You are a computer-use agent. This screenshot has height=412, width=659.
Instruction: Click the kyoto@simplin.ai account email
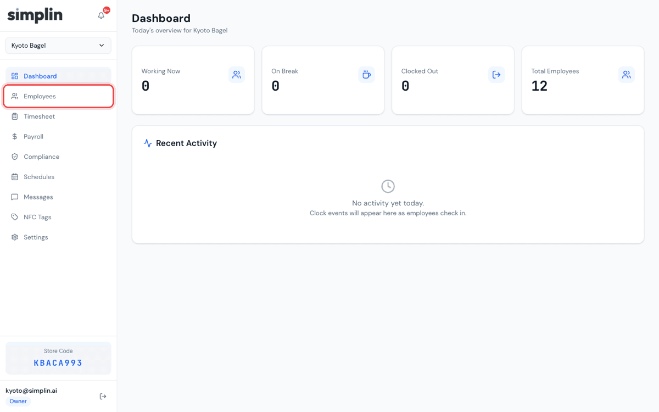[31, 391]
